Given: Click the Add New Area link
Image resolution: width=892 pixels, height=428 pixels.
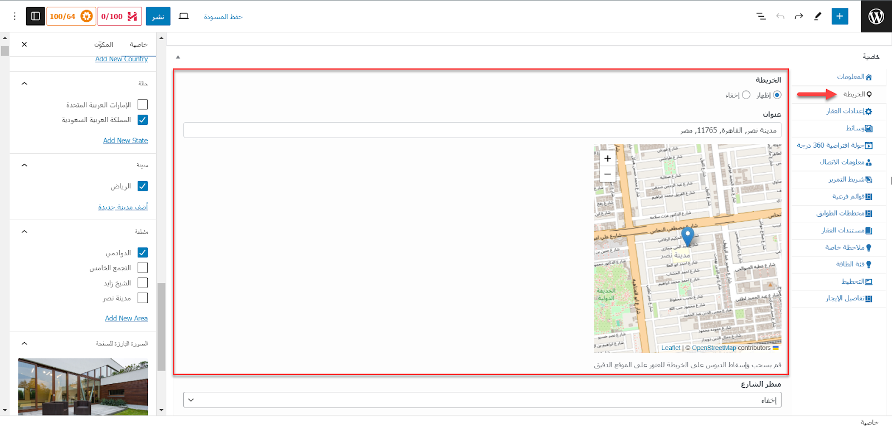Looking at the screenshot, I should coord(127,318).
